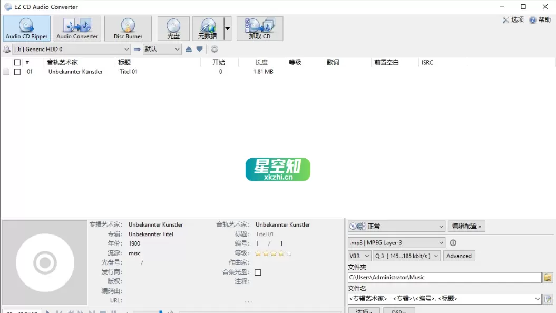556x313 pixels.
Task: Click the 编辑配置 edit profile button
Action: tap(466, 226)
